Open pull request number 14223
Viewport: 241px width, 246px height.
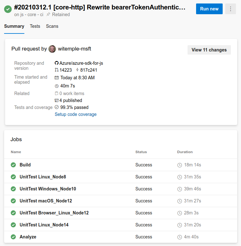pyautogui.click(x=66, y=70)
